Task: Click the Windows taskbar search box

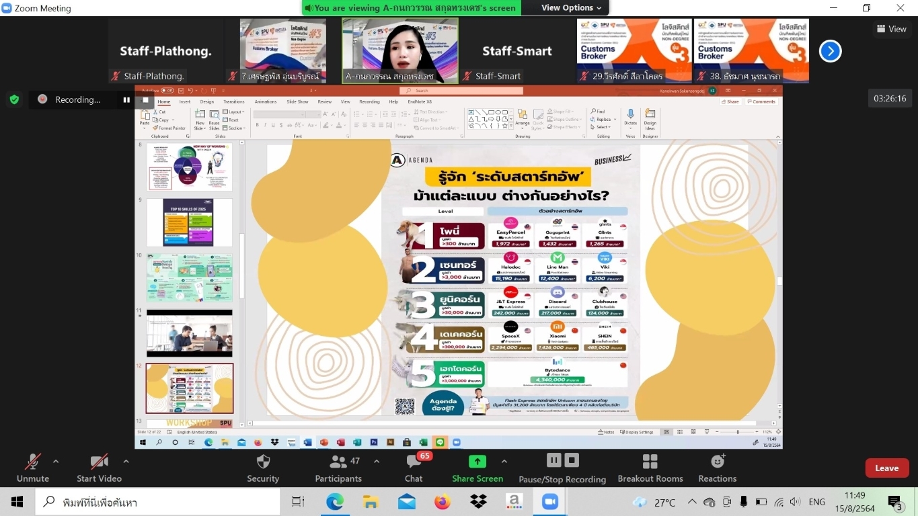Action: click(x=157, y=502)
